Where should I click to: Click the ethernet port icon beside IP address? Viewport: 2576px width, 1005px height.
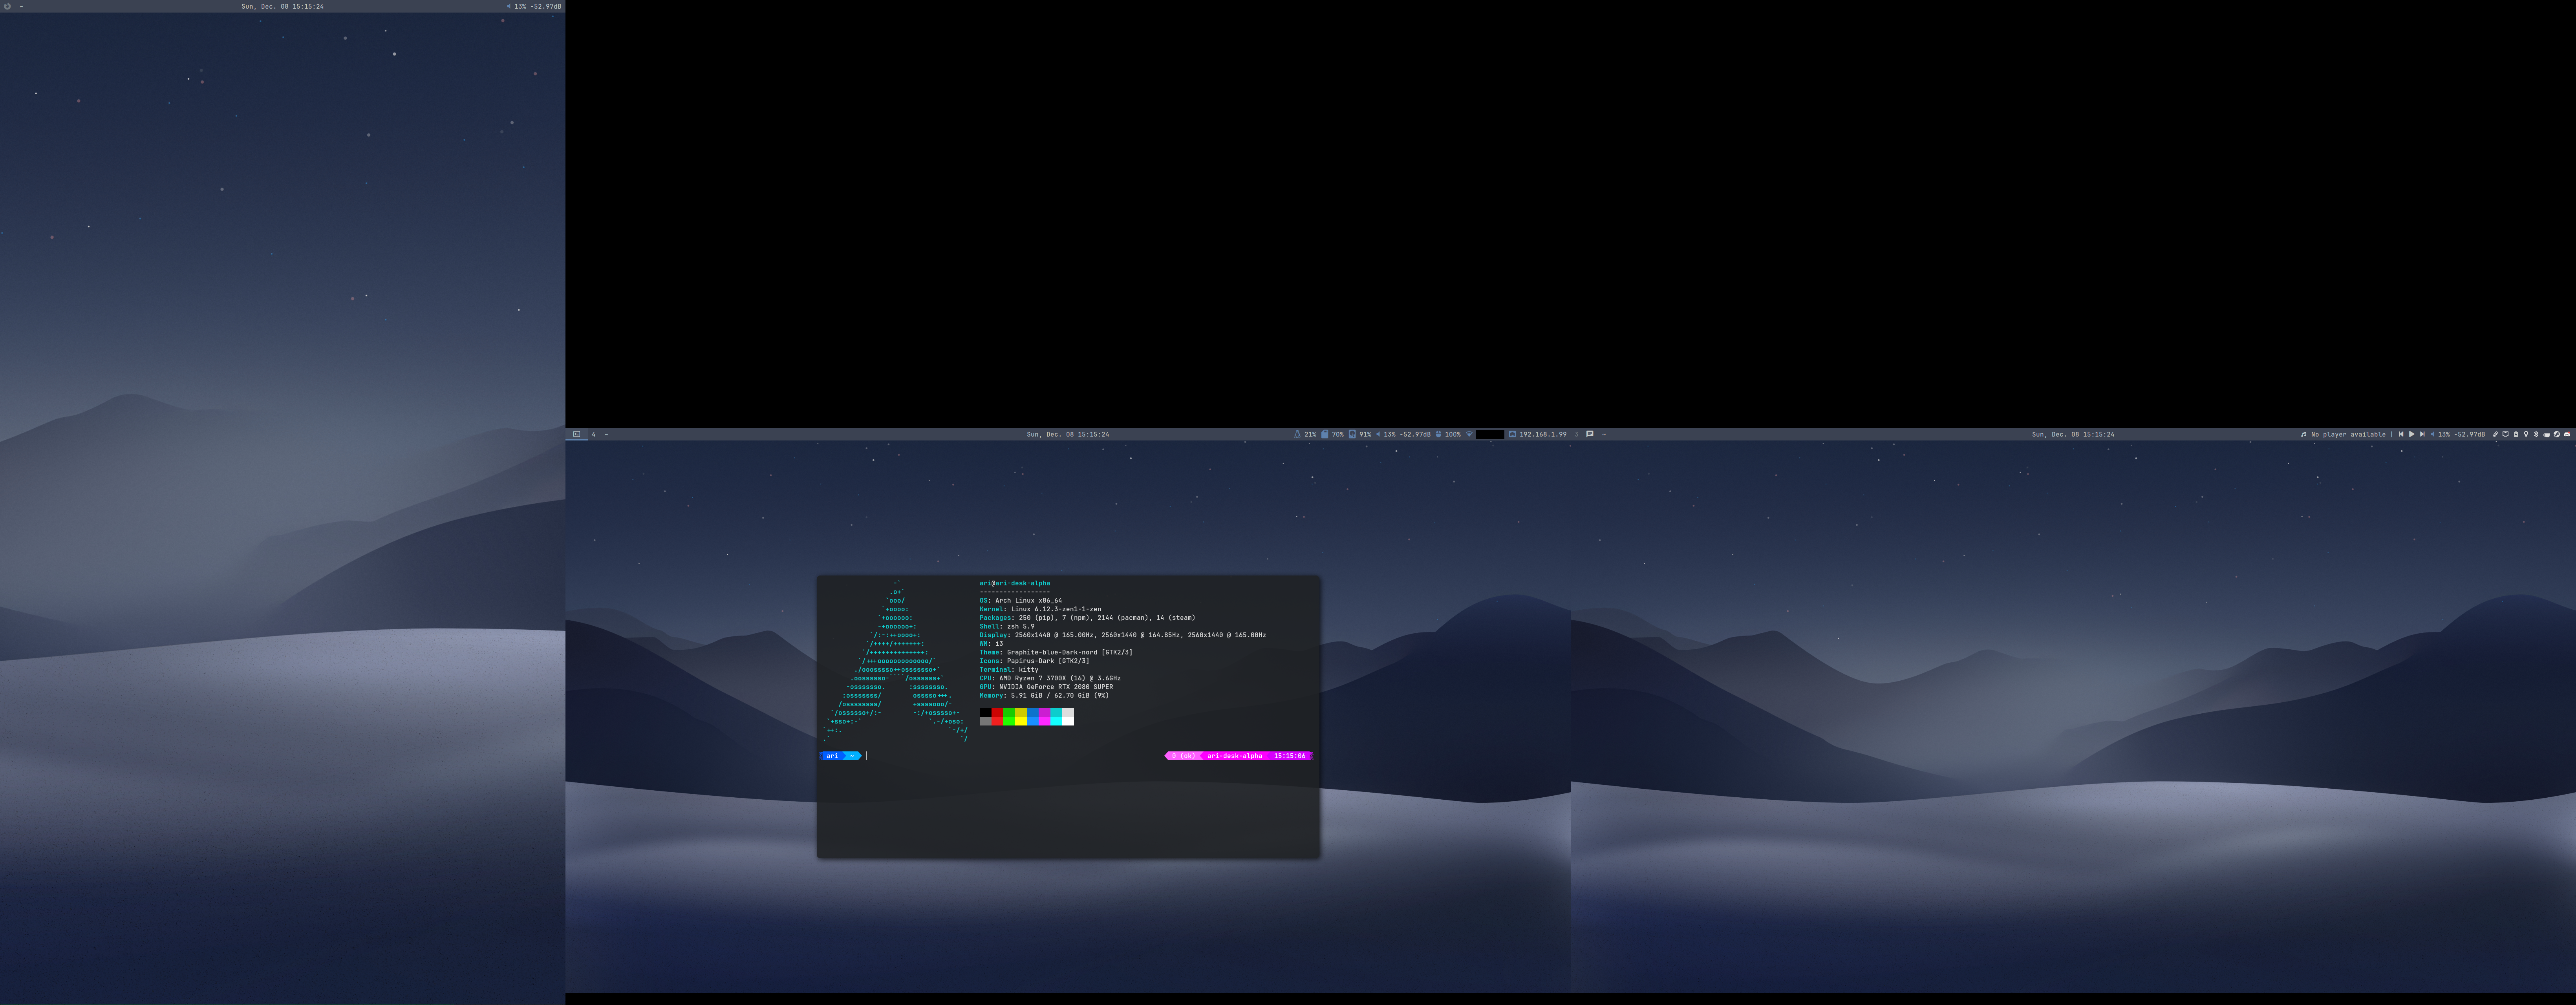(1513, 434)
